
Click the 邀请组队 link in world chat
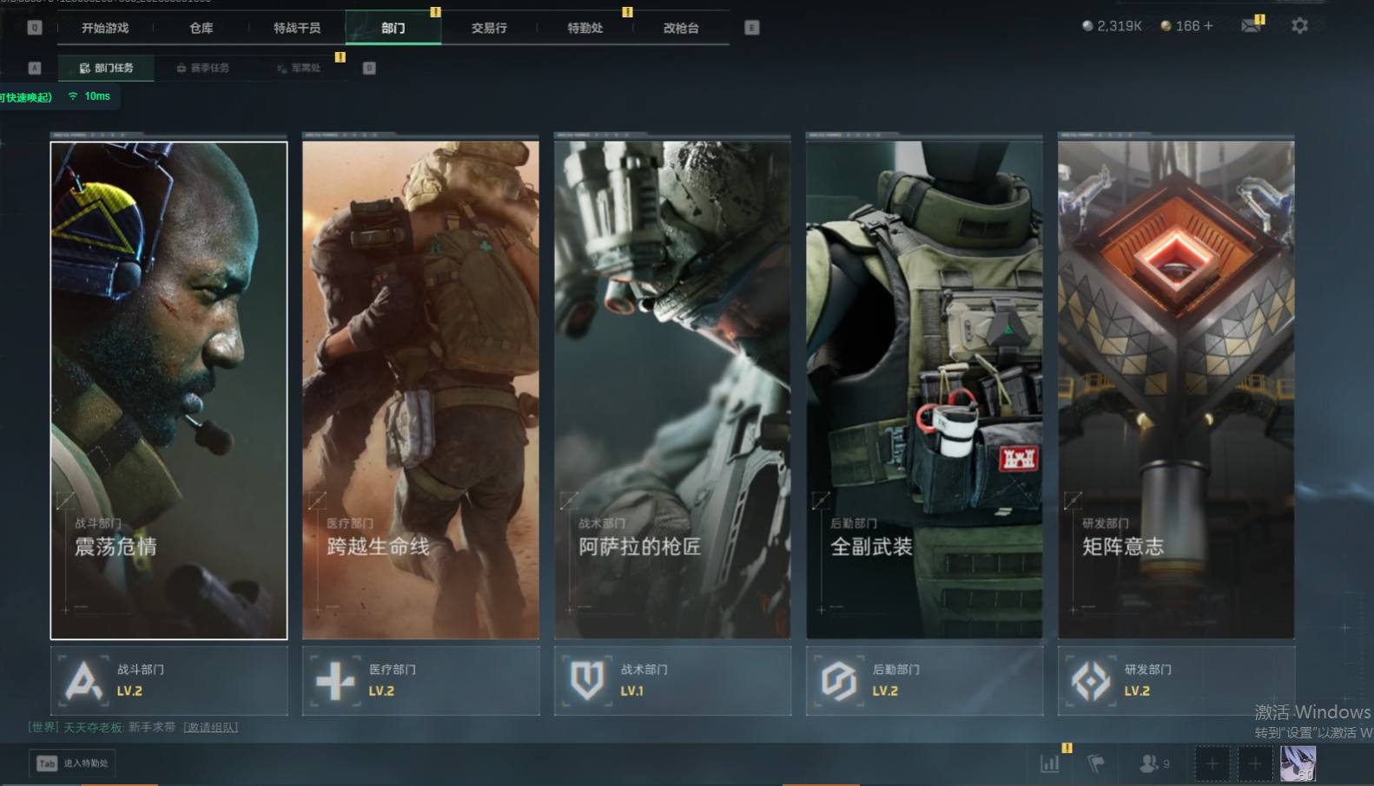pos(210,727)
